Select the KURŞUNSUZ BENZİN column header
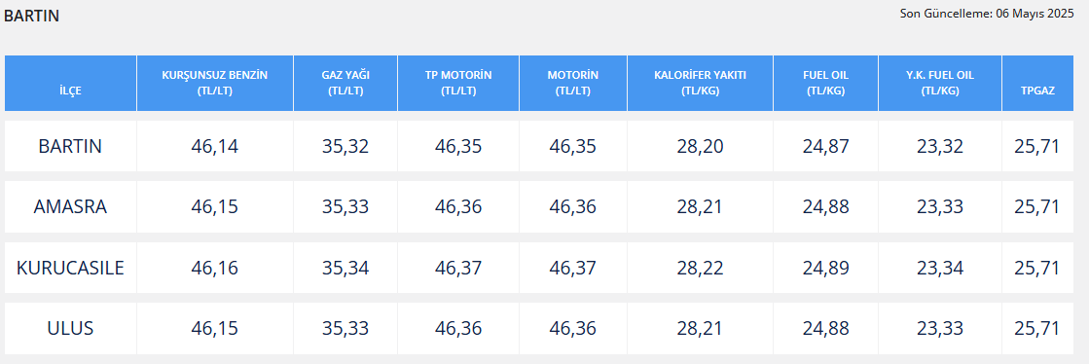Image resolution: width=1089 pixels, height=364 pixels. point(215,84)
